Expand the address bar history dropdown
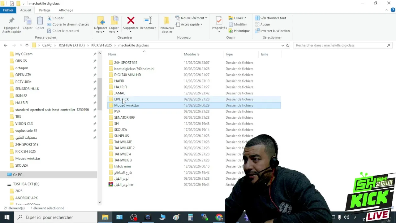Image resolution: width=396 pixels, height=223 pixels. coord(282,45)
